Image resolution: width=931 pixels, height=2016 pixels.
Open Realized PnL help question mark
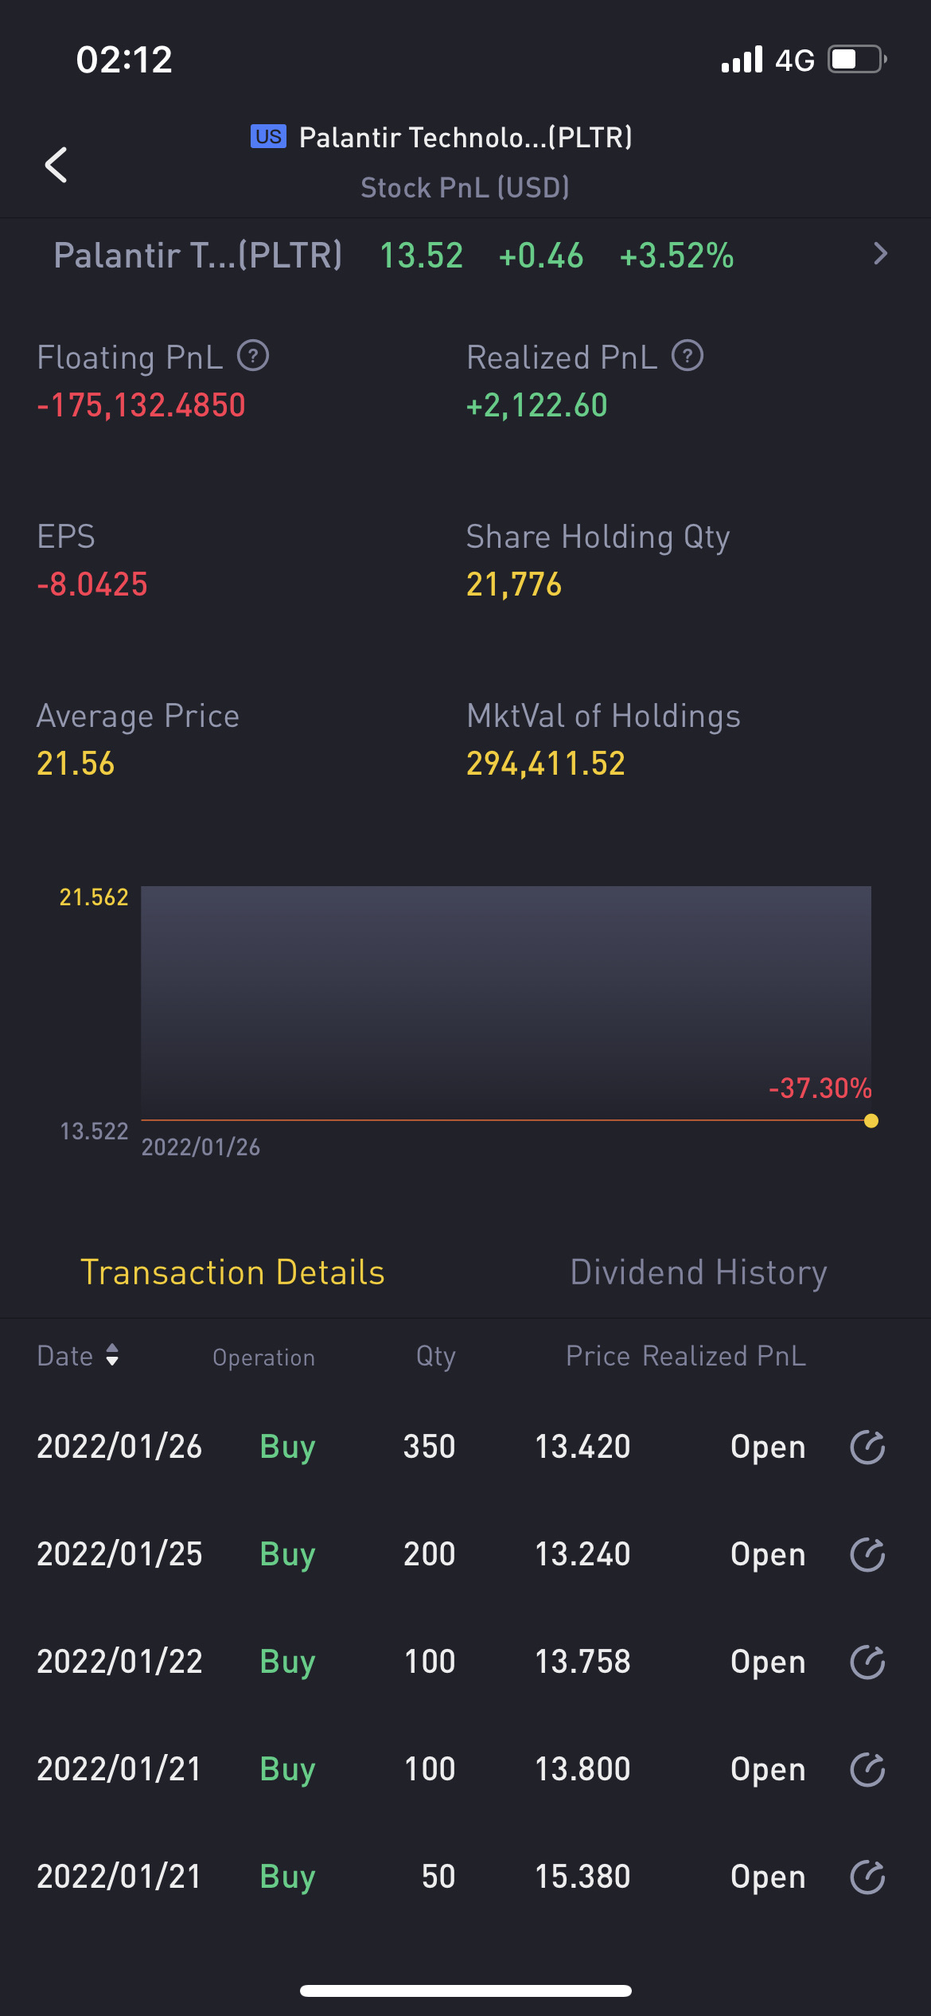(x=688, y=356)
